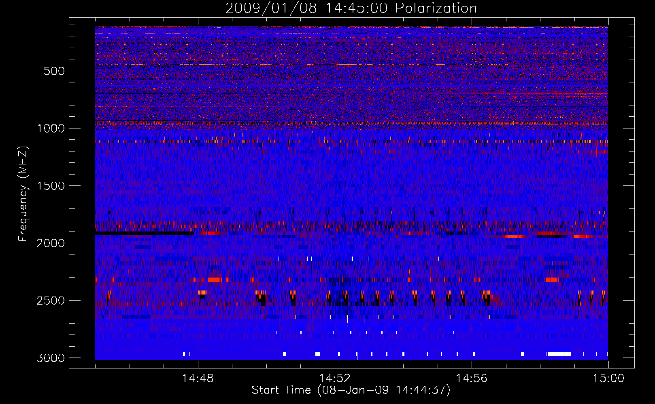The width and height of the screenshot is (655, 404).
Task: Click the 'Frequency (MHZ)' axis label
Action: pos(23,194)
